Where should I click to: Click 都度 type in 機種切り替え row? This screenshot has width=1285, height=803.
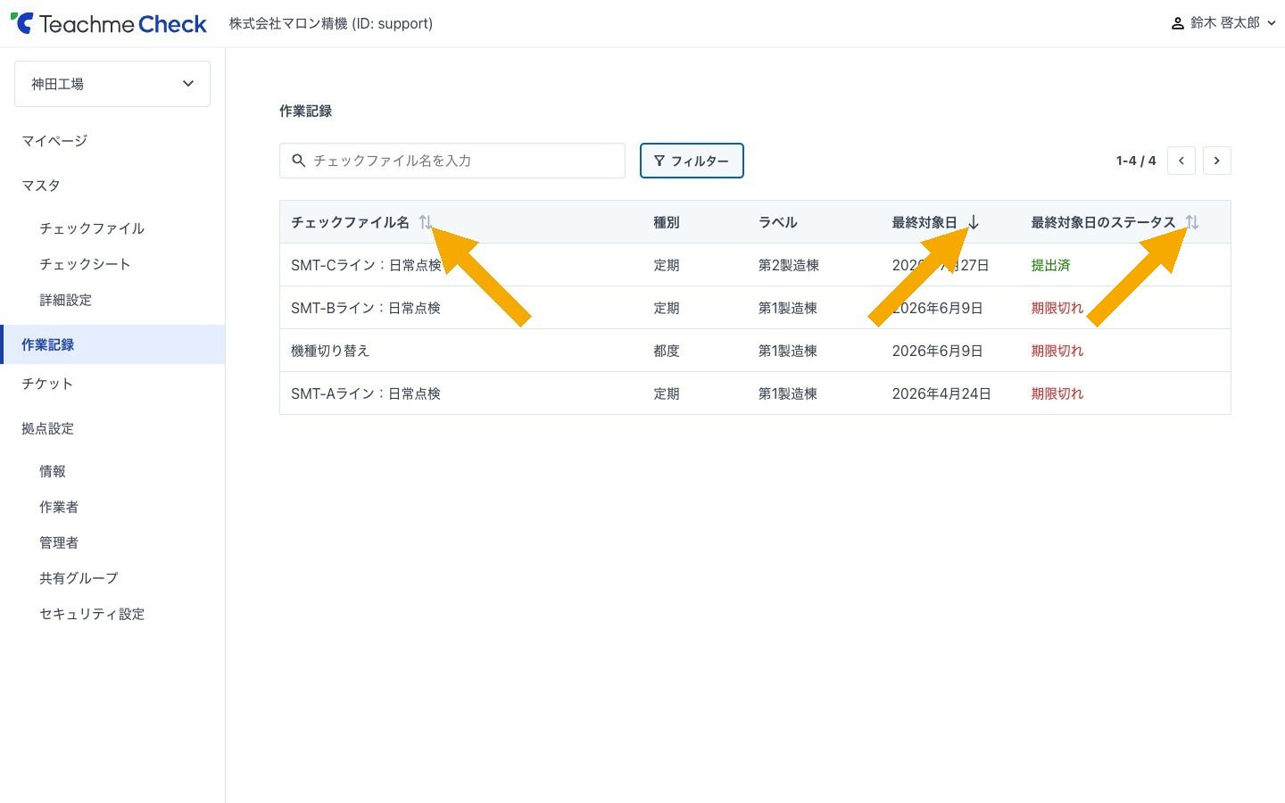click(667, 351)
